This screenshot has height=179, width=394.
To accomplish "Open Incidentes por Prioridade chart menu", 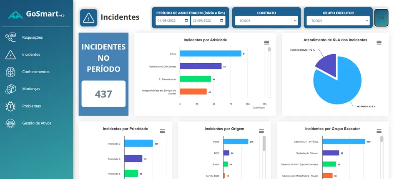I will click(x=162, y=131).
